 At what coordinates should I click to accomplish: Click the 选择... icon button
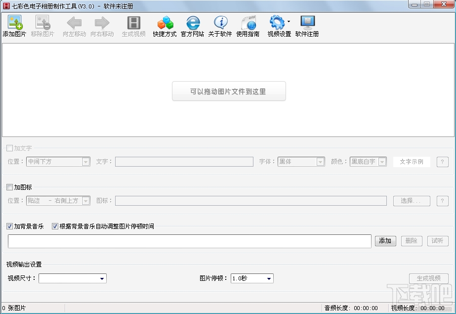point(412,200)
